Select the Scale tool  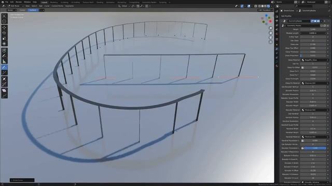point(4,38)
